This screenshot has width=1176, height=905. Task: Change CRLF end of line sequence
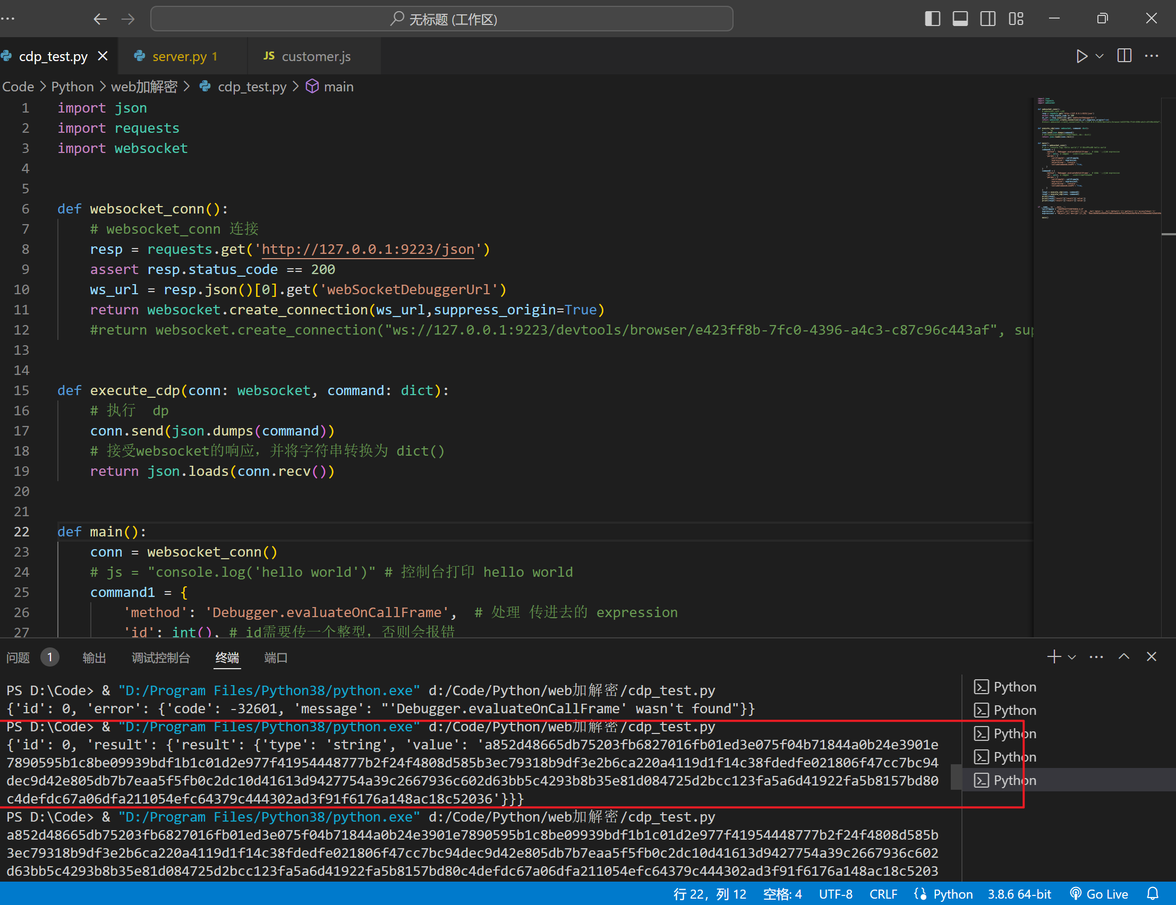coord(883,894)
